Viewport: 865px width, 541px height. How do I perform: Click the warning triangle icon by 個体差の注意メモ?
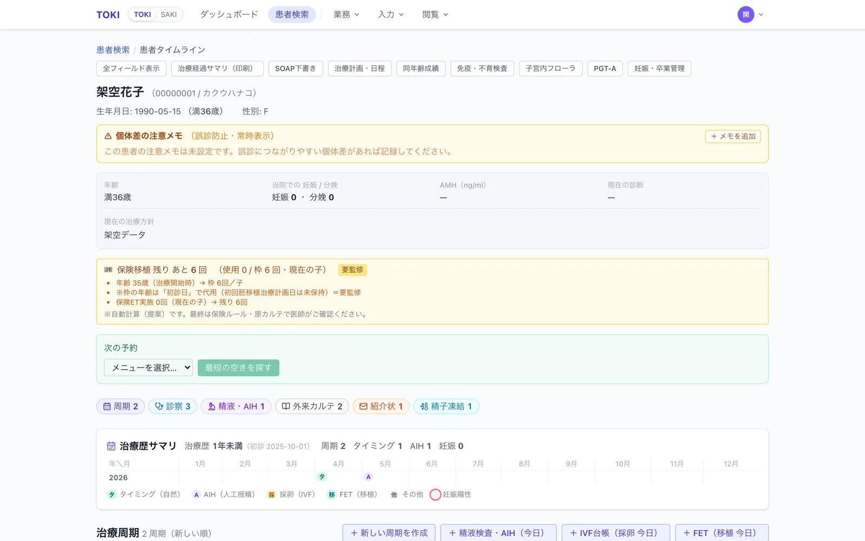[108, 136]
